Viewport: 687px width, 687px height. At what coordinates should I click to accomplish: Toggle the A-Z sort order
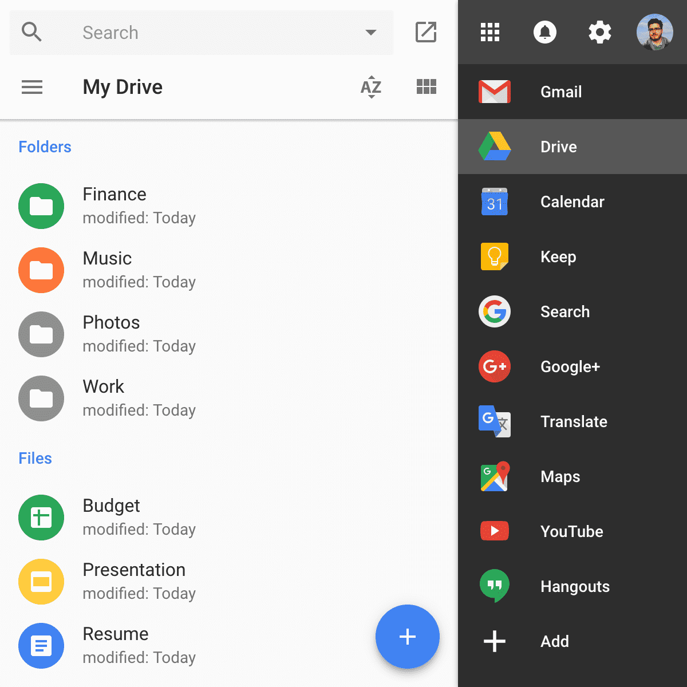tap(371, 87)
